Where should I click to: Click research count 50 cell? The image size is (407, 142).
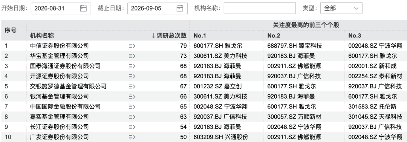click(x=183, y=137)
